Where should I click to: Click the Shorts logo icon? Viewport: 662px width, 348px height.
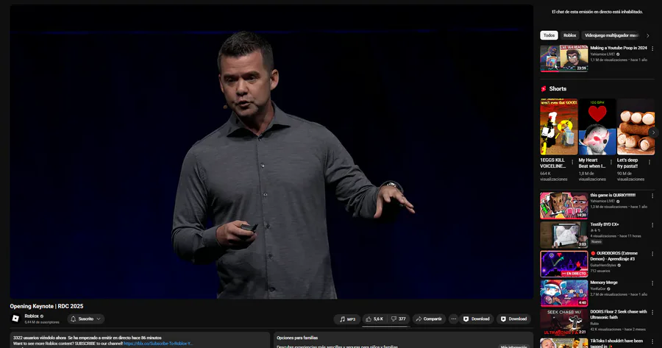tap(544, 89)
